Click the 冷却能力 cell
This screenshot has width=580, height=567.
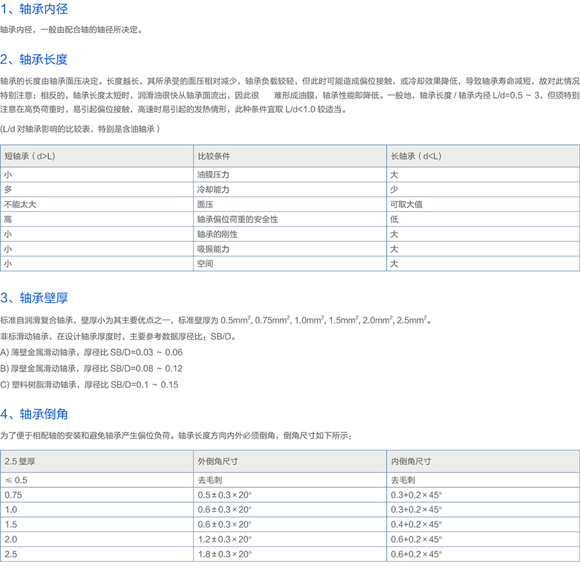pyautogui.click(x=290, y=189)
